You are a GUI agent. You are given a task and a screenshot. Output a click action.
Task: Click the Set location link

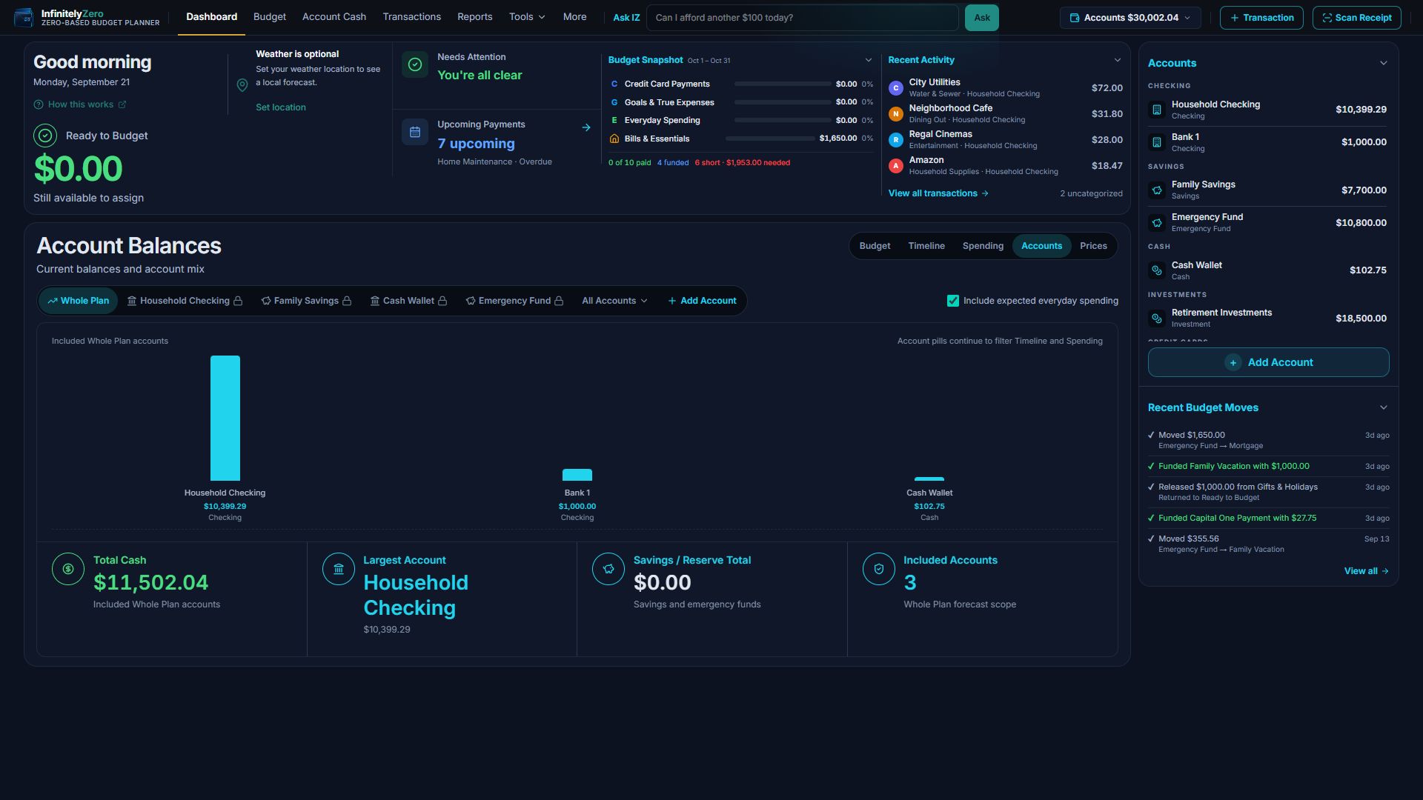(281, 107)
